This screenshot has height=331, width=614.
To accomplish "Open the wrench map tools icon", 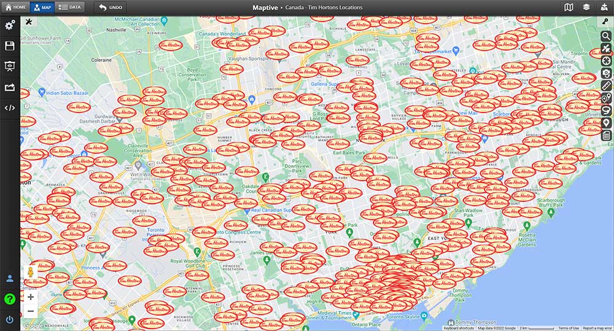I will click(x=29, y=22).
